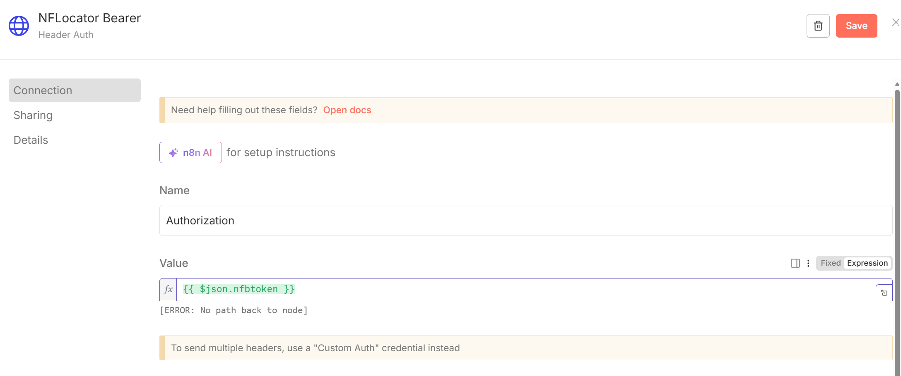Select Expression mode for Value
901x376 pixels.
(867, 263)
